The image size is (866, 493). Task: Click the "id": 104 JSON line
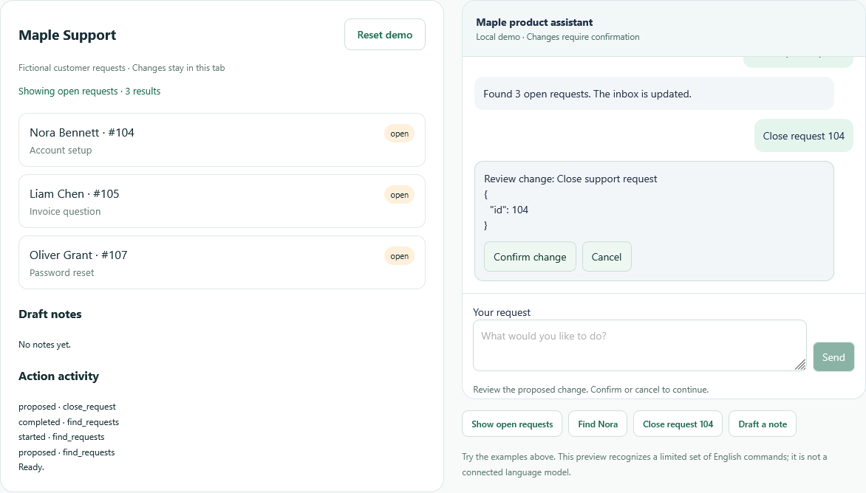point(509,210)
